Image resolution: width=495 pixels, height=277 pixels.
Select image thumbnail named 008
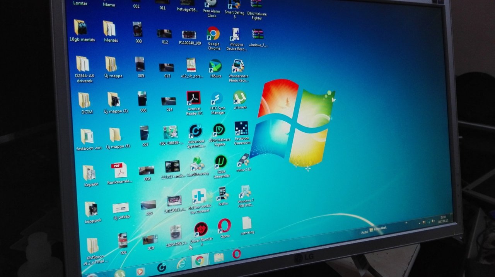(147, 170)
